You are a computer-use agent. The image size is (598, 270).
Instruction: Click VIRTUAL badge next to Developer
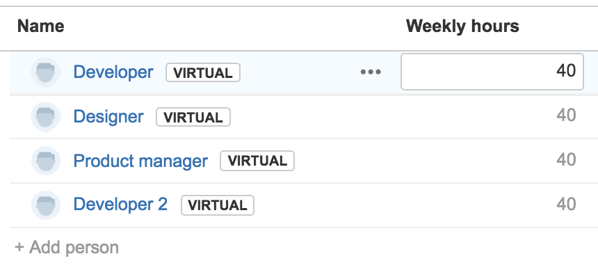click(203, 72)
